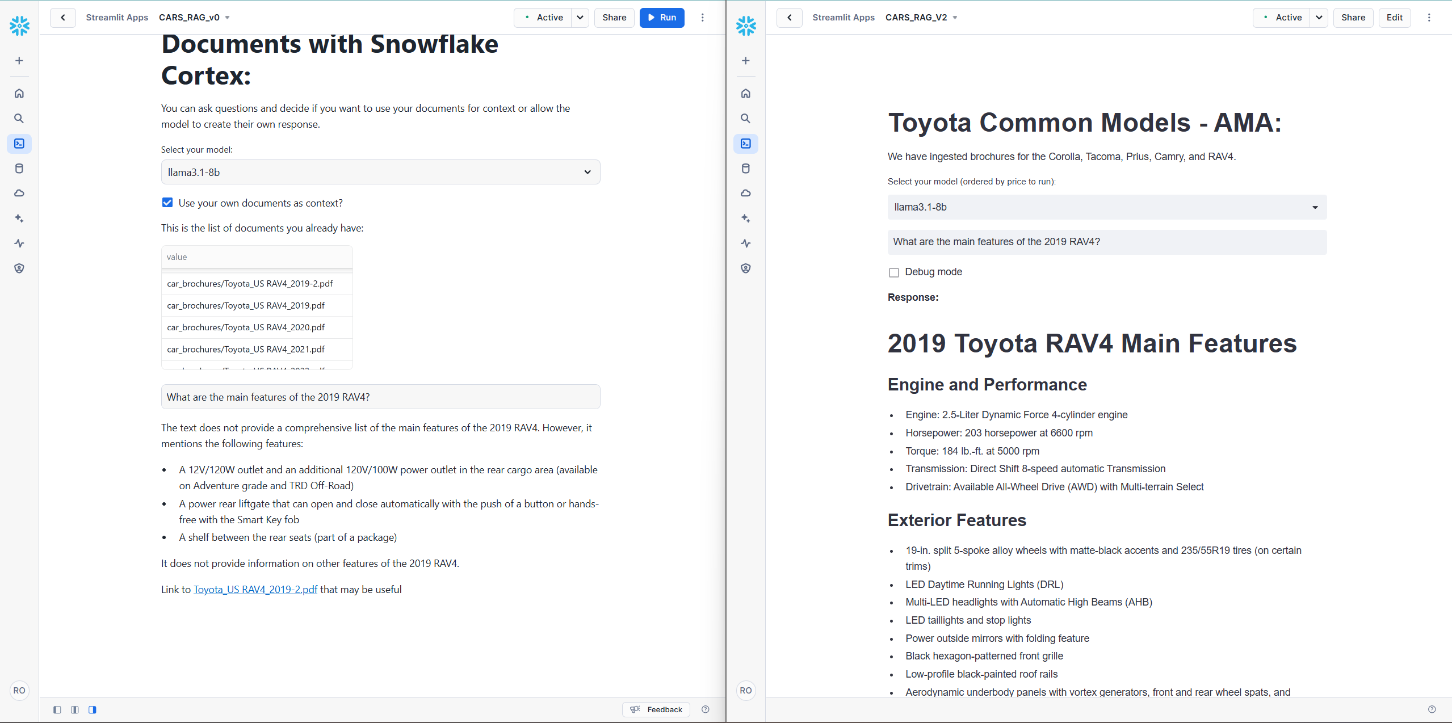Uncheck 'Use your own documents as context?'
Screen dimensions: 1452x723
click(167, 203)
